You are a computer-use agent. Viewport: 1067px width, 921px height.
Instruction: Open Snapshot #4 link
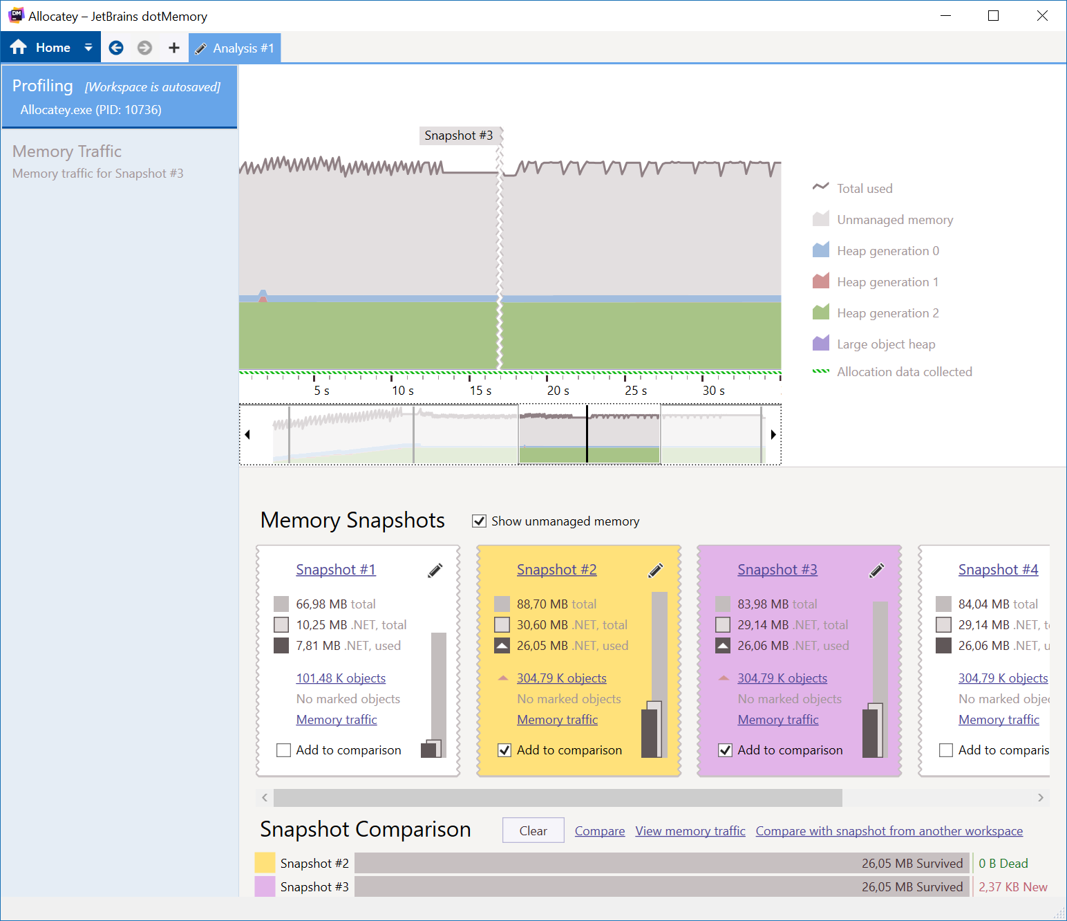(999, 570)
